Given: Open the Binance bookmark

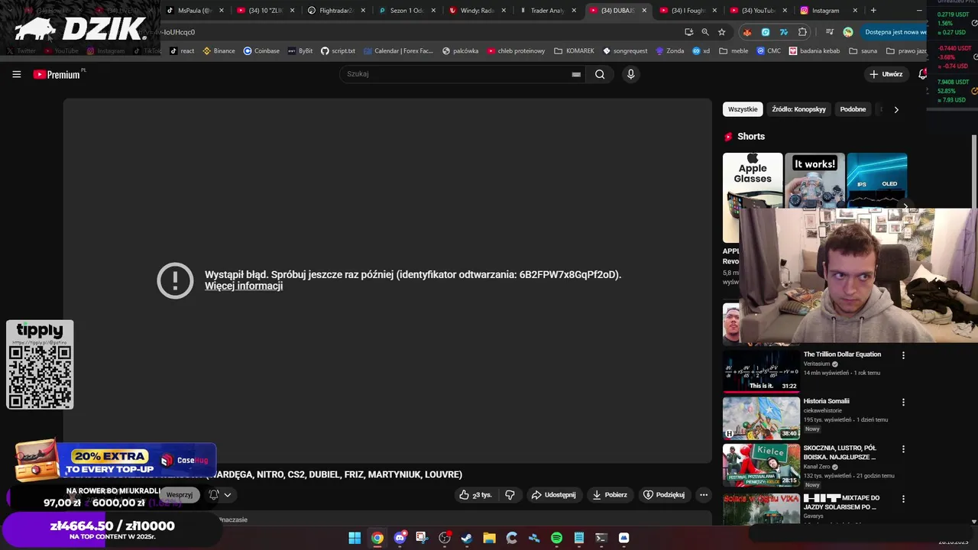Looking at the screenshot, I should click(x=219, y=51).
